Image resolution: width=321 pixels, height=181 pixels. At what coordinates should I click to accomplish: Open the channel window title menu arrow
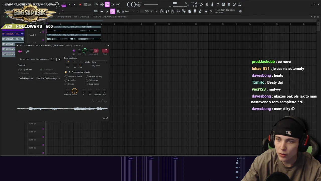[x=18, y=46]
